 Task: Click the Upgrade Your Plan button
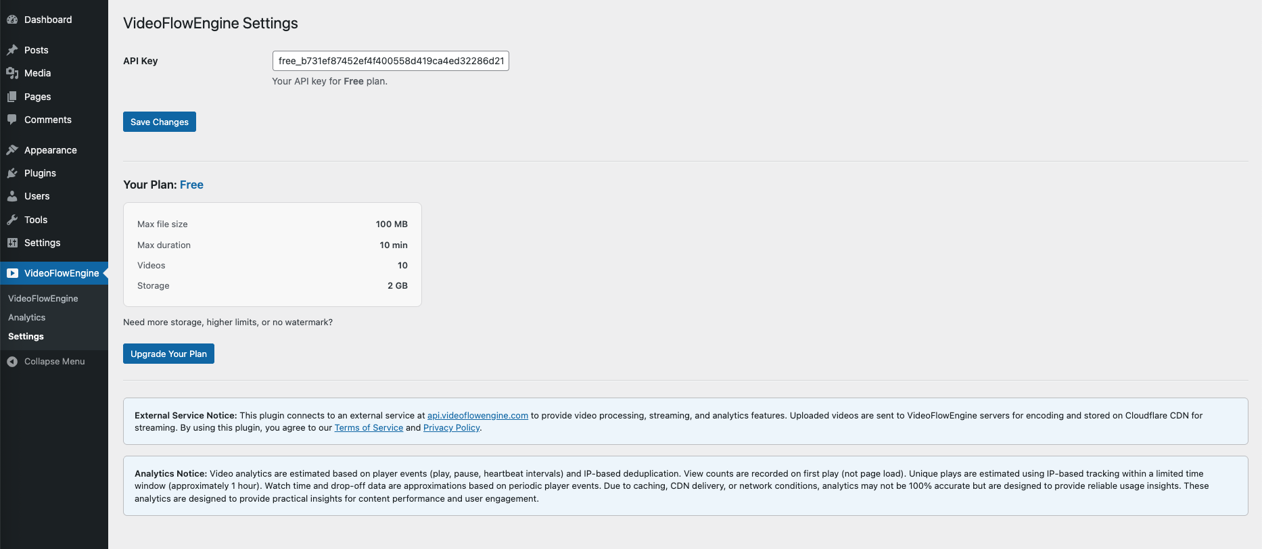click(168, 354)
